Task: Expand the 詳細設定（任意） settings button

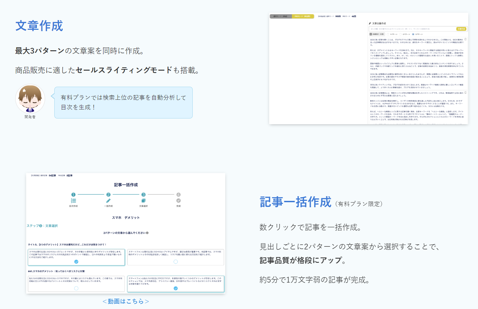Action: click(377, 34)
